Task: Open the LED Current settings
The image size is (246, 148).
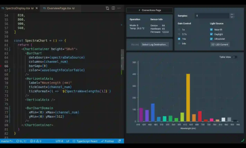Action: (220, 44)
